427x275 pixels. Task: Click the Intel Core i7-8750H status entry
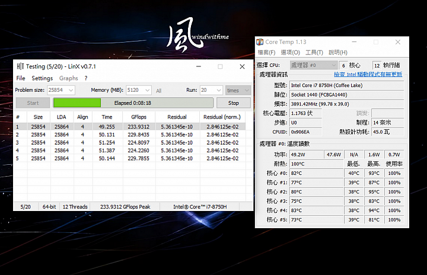coord(200,207)
